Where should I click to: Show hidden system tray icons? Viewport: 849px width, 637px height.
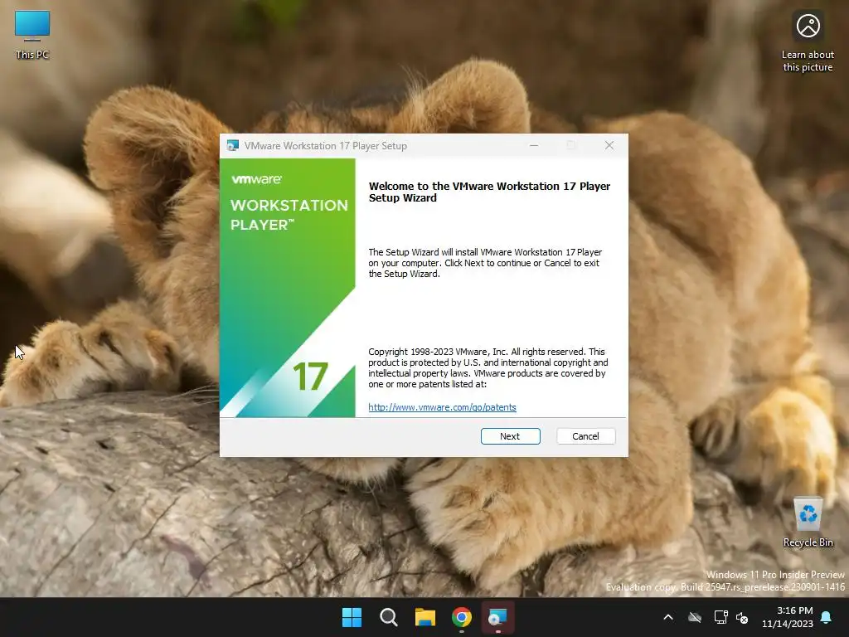pyautogui.click(x=668, y=617)
